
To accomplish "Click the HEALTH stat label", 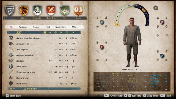I will coord(131,76).
